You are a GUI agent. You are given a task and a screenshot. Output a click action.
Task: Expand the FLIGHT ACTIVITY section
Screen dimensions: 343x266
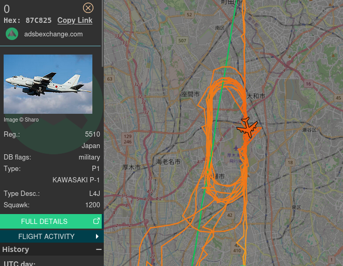point(52,236)
